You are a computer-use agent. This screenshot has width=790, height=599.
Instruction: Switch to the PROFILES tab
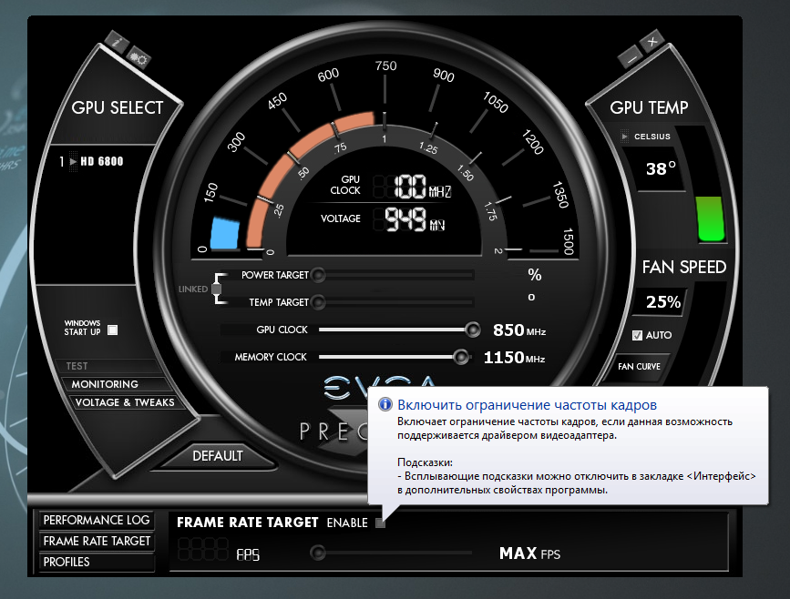(97, 562)
